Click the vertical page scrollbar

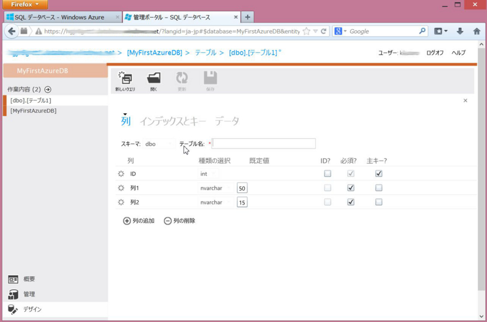click(x=482, y=169)
